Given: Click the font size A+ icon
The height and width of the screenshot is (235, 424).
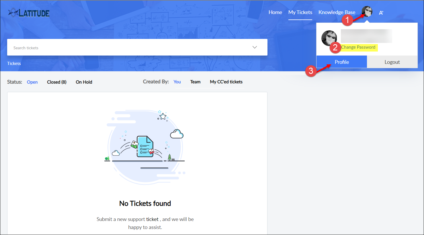Looking at the screenshot, I should (x=381, y=13).
